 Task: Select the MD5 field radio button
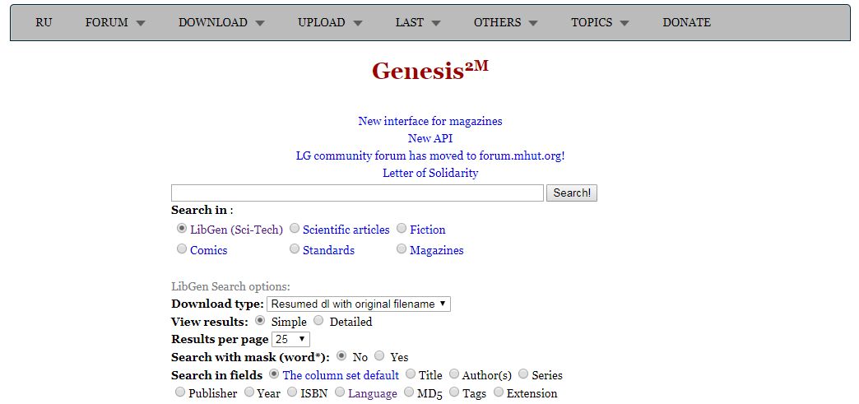click(x=409, y=392)
